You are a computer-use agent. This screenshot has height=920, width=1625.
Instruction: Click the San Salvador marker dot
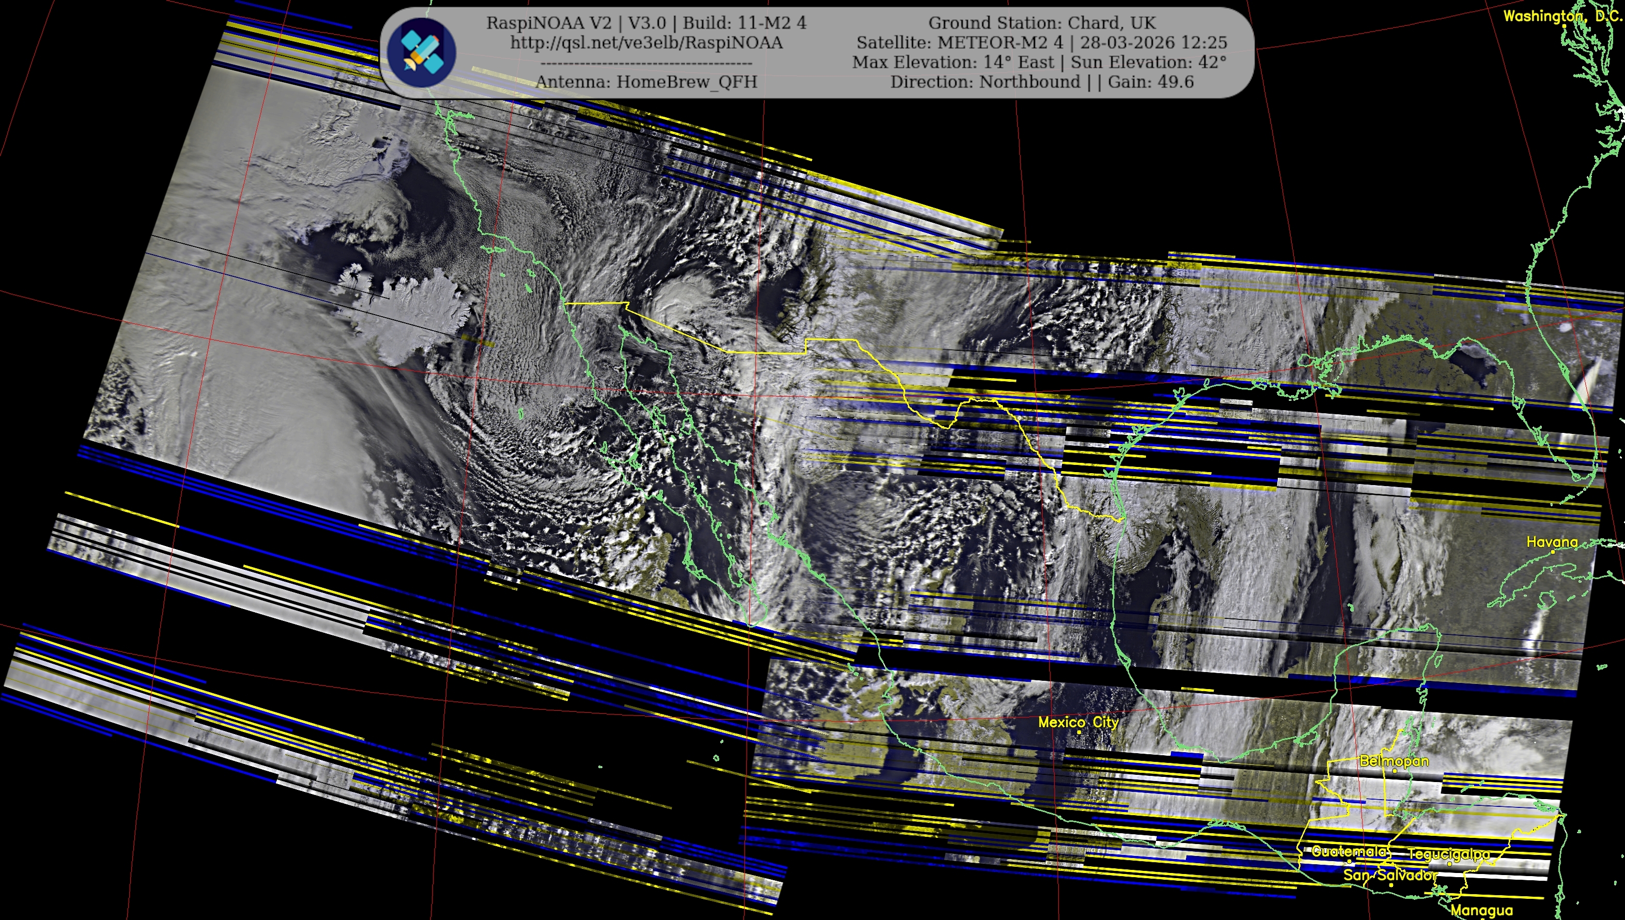point(1391,885)
